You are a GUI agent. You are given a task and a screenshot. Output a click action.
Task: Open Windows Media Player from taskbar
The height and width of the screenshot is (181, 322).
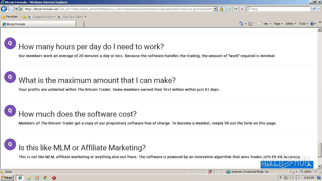[x=37, y=178]
